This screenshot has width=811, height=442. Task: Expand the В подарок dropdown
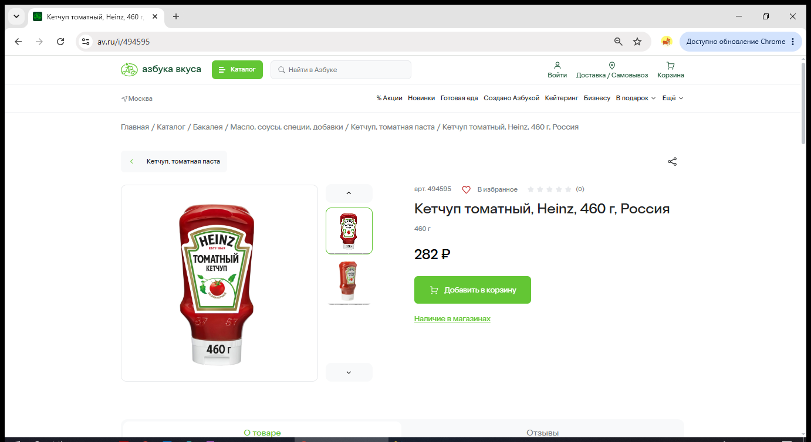click(x=636, y=98)
